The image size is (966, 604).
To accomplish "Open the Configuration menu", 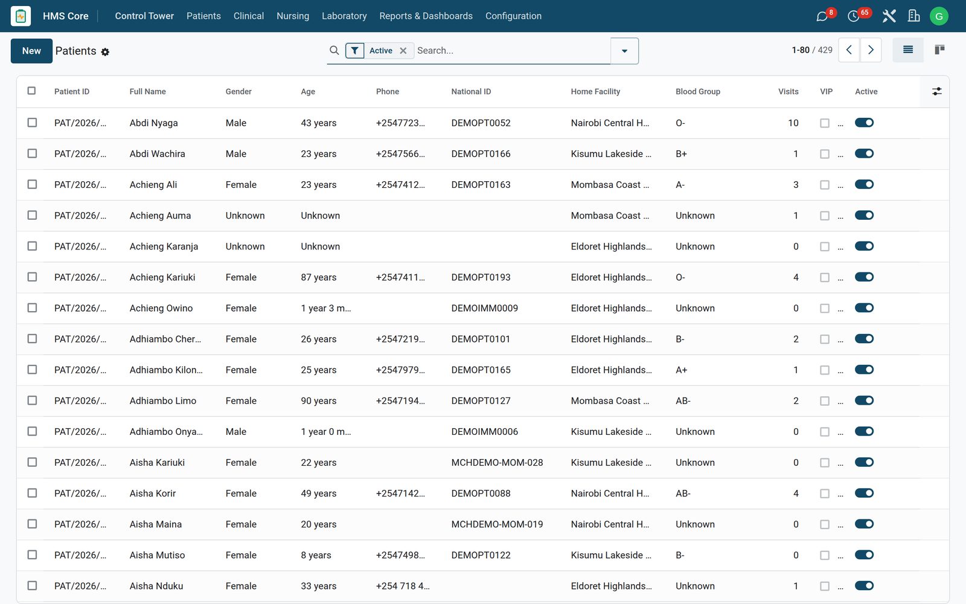I will click(x=513, y=16).
